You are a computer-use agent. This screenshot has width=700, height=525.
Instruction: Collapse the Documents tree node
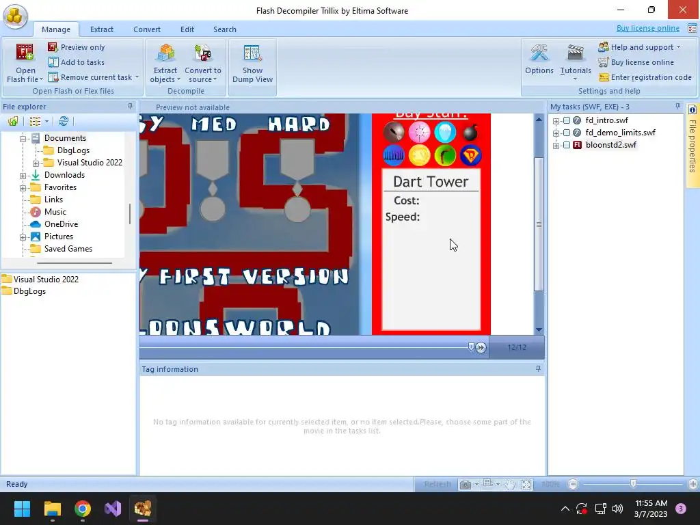(23, 139)
